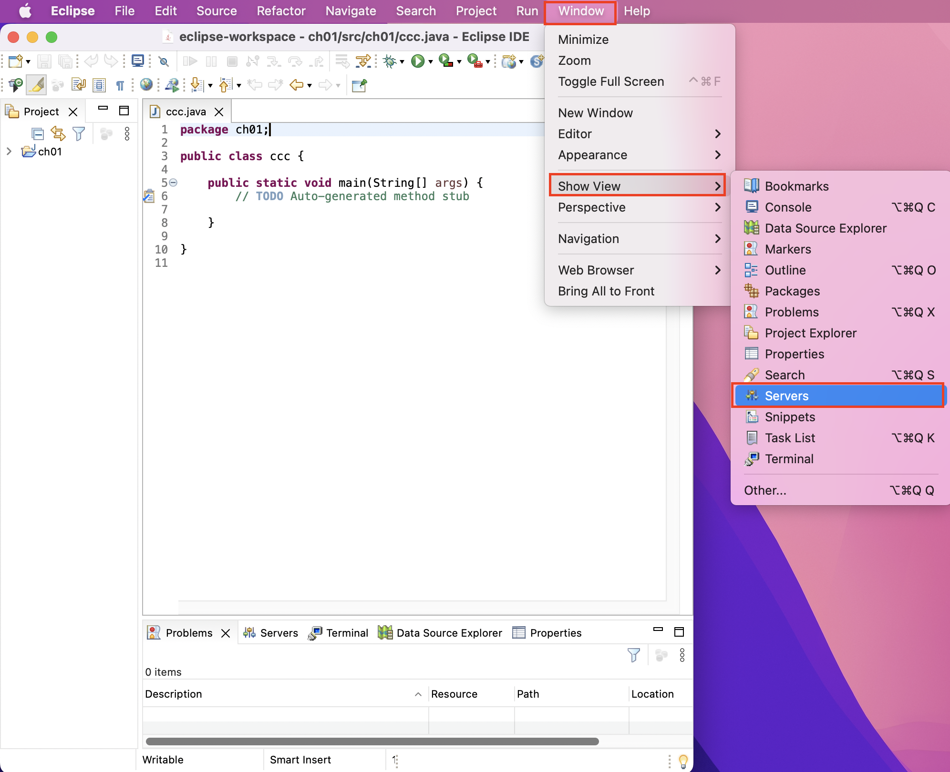Click Collapse All icon in Project panel

[38, 134]
